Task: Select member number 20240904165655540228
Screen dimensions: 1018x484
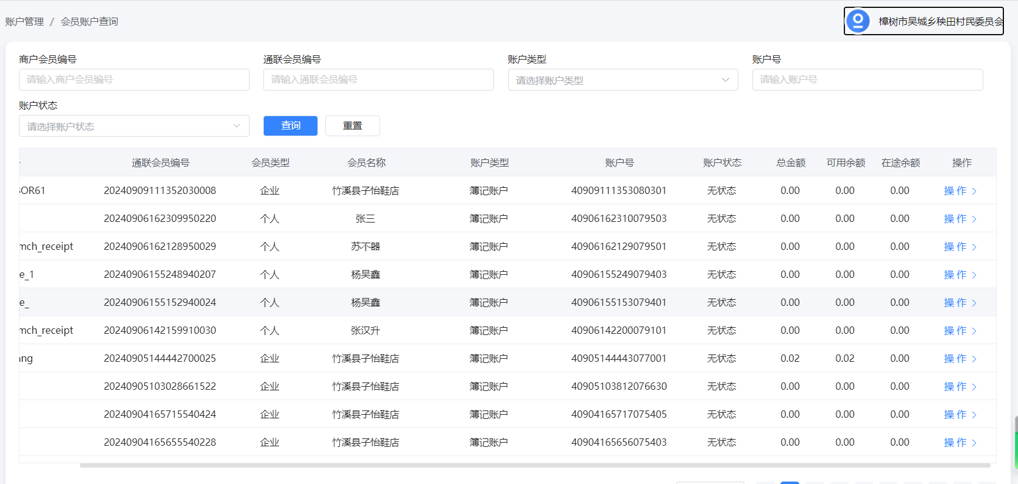Action: (x=160, y=442)
